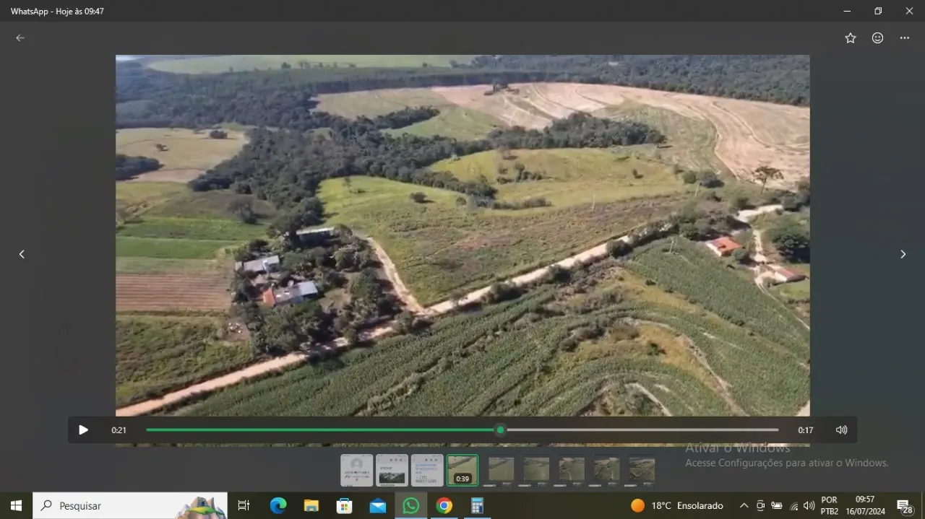Click the Meet Now camera tray icon
Image resolution: width=925 pixels, height=519 pixels.
click(760, 506)
